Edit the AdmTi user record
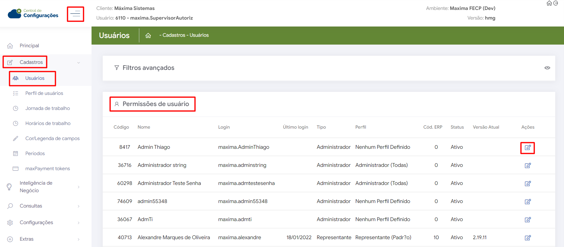 pos(527,220)
